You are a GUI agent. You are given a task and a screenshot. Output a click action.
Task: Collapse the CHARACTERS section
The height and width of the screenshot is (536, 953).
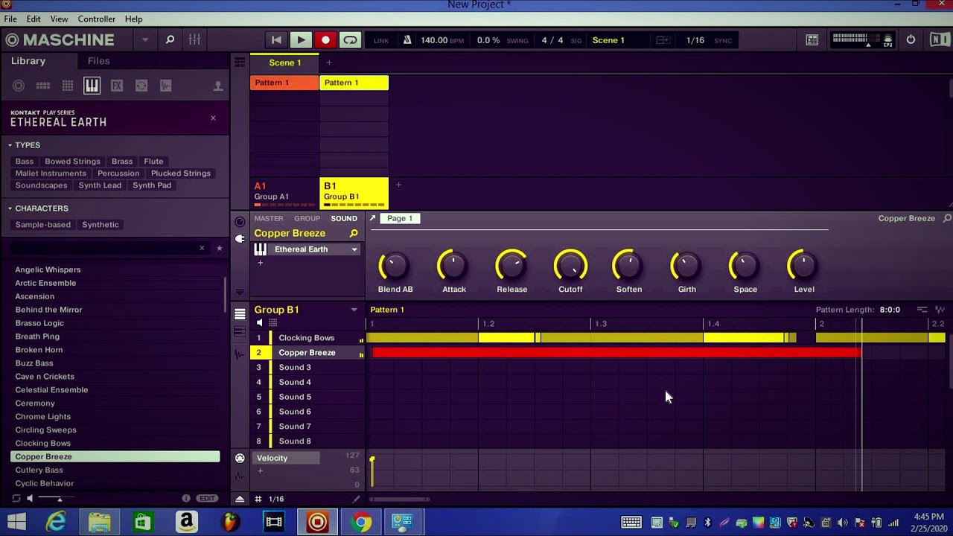click(x=10, y=208)
